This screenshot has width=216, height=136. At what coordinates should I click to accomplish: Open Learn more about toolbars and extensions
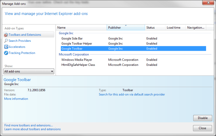click(x=32, y=129)
